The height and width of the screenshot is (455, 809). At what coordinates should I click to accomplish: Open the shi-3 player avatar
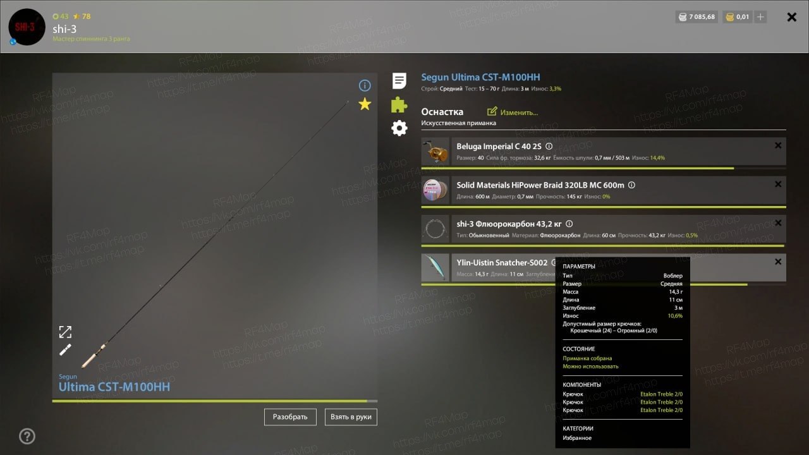27,27
